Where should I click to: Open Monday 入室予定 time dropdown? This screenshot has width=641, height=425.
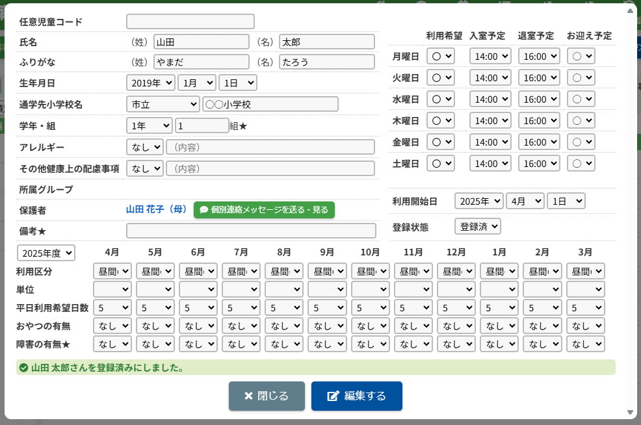coord(490,56)
